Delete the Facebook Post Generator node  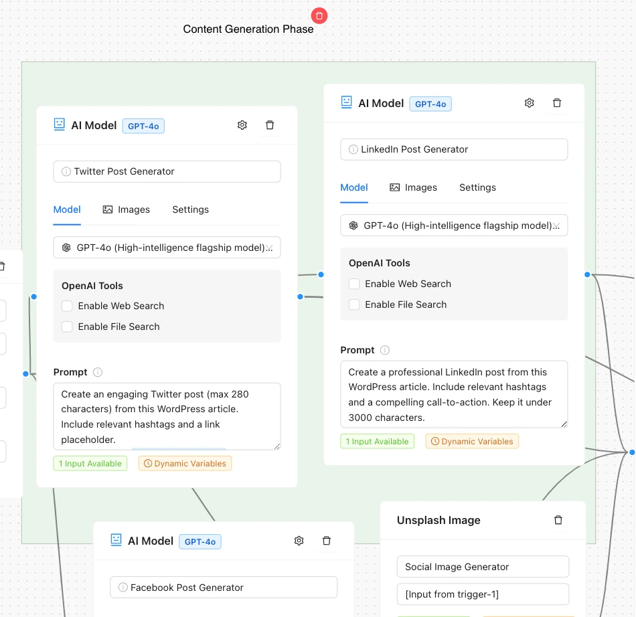327,541
